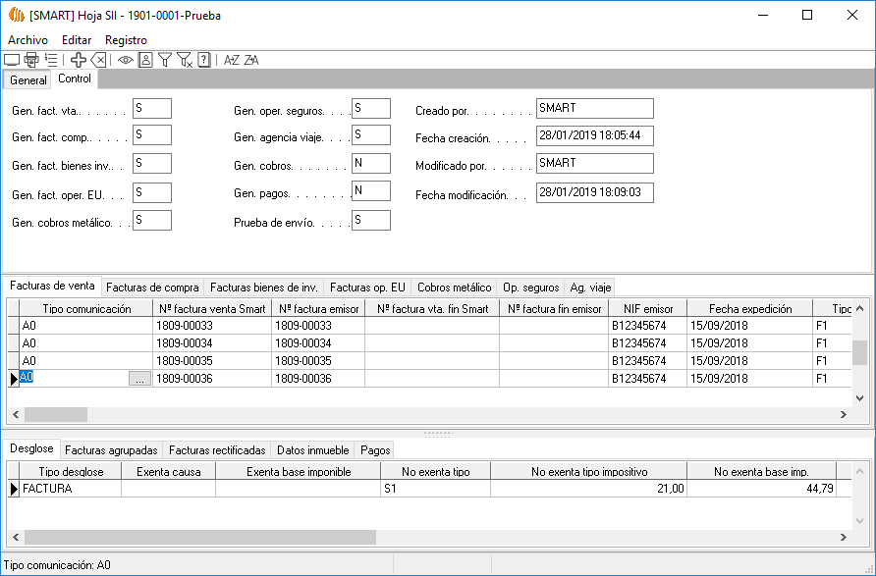The width and height of the screenshot is (876, 576).
Task: Click the printer icon in the toolbar
Action: 31,60
